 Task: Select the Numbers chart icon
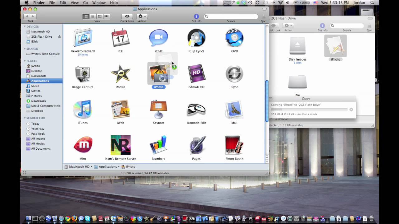158,145
